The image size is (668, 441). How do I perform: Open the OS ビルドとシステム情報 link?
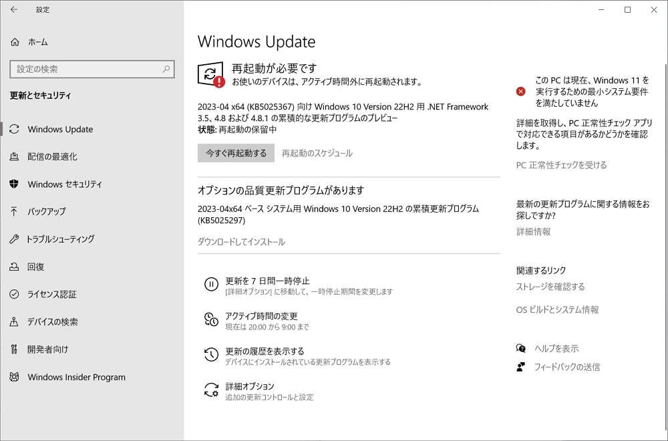557,310
